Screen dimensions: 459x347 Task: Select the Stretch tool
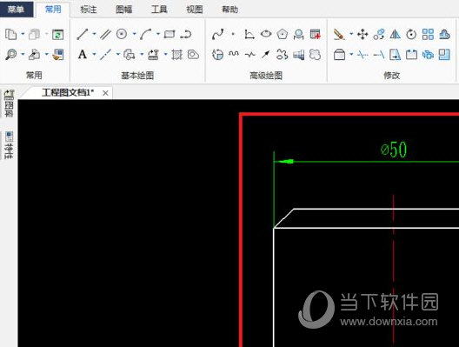click(396, 55)
